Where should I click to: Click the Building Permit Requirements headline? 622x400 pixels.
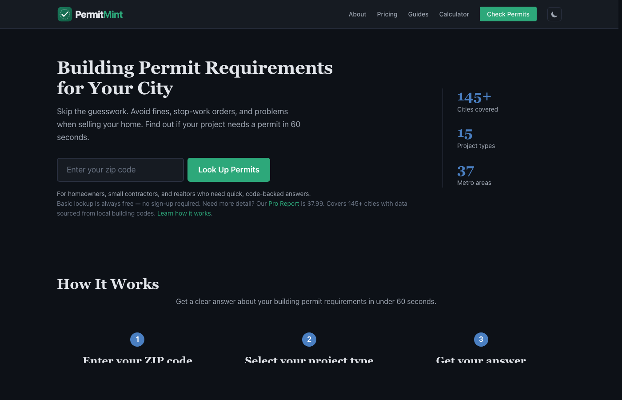pos(195,78)
